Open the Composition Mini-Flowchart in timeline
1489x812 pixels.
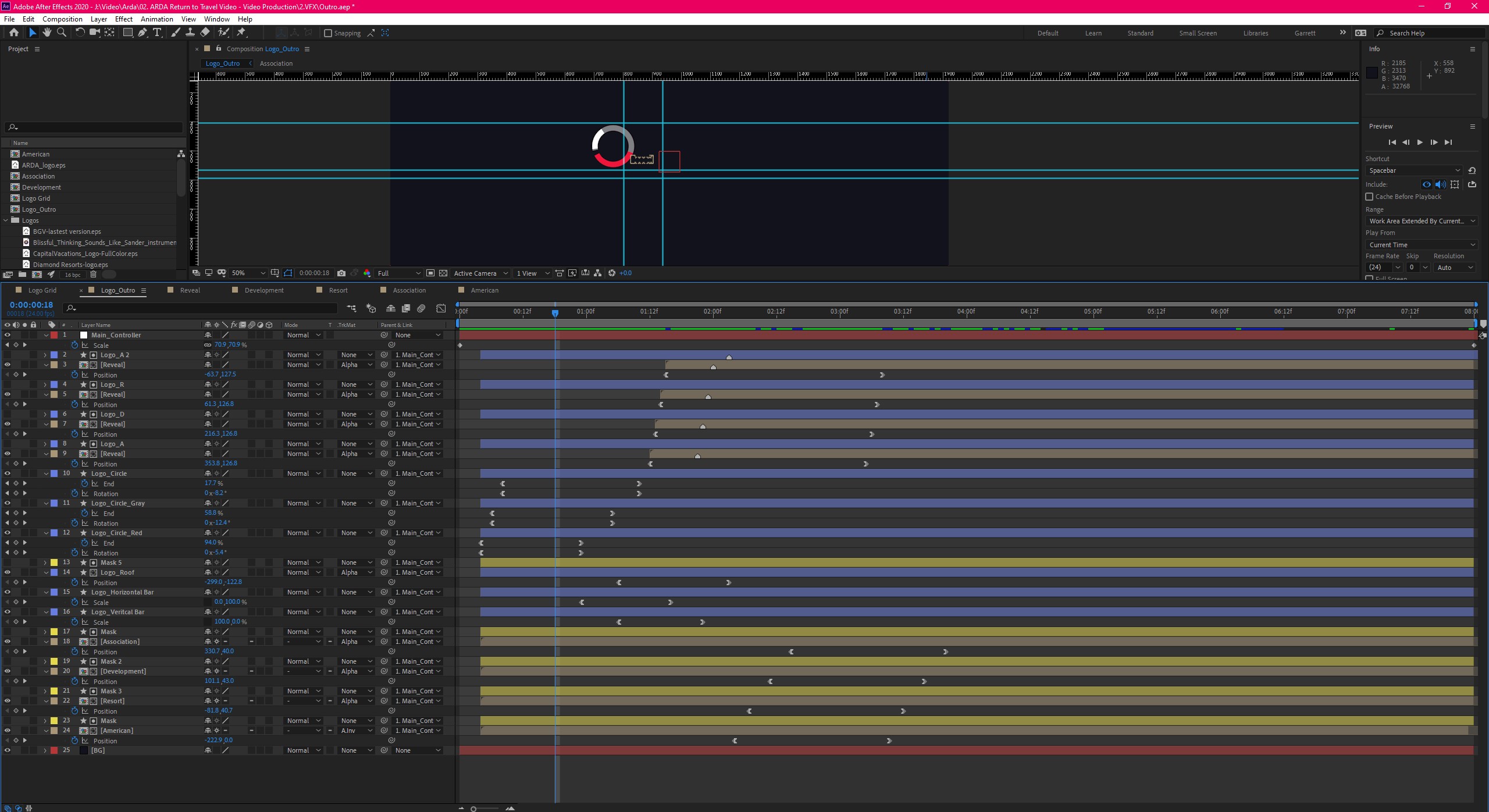[x=351, y=308]
